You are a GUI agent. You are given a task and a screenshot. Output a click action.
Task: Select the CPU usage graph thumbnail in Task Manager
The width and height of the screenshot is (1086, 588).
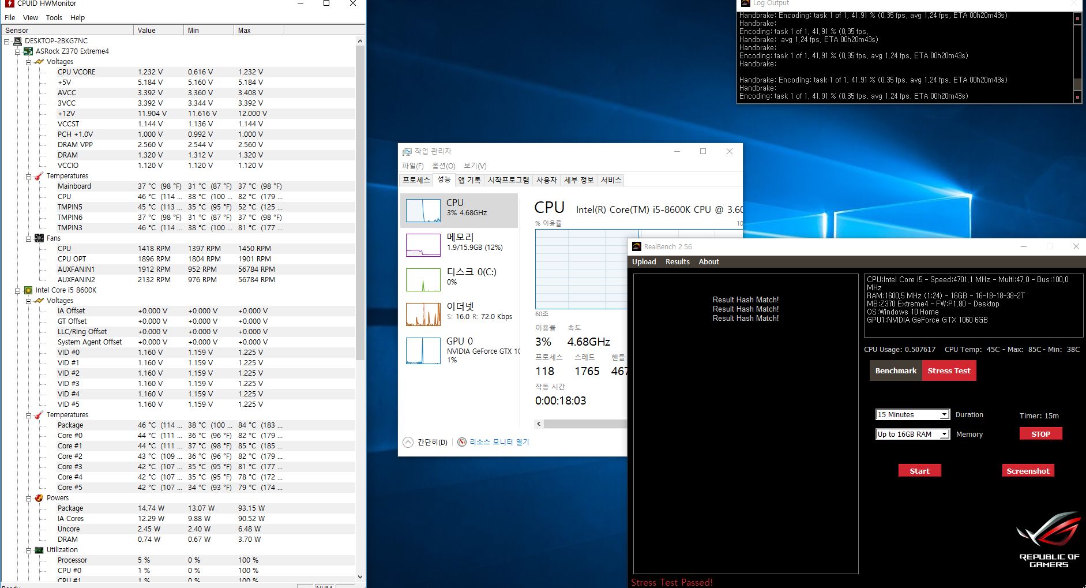(423, 211)
